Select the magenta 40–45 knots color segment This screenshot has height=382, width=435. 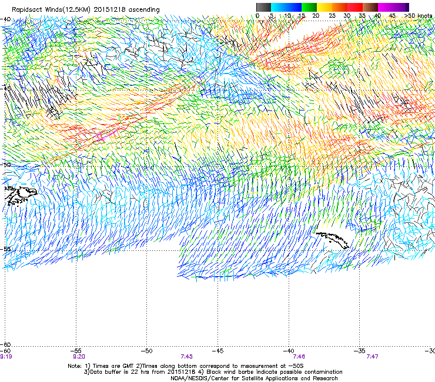point(386,7)
